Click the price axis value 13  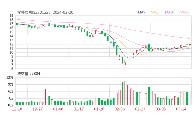(x=11, y=40)
